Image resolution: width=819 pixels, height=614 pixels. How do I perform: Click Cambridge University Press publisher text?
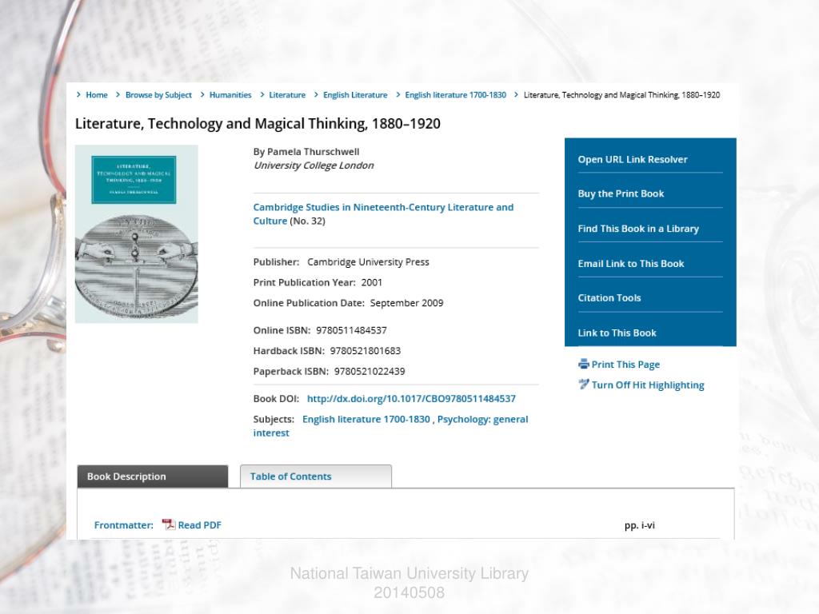click(368, 262)
